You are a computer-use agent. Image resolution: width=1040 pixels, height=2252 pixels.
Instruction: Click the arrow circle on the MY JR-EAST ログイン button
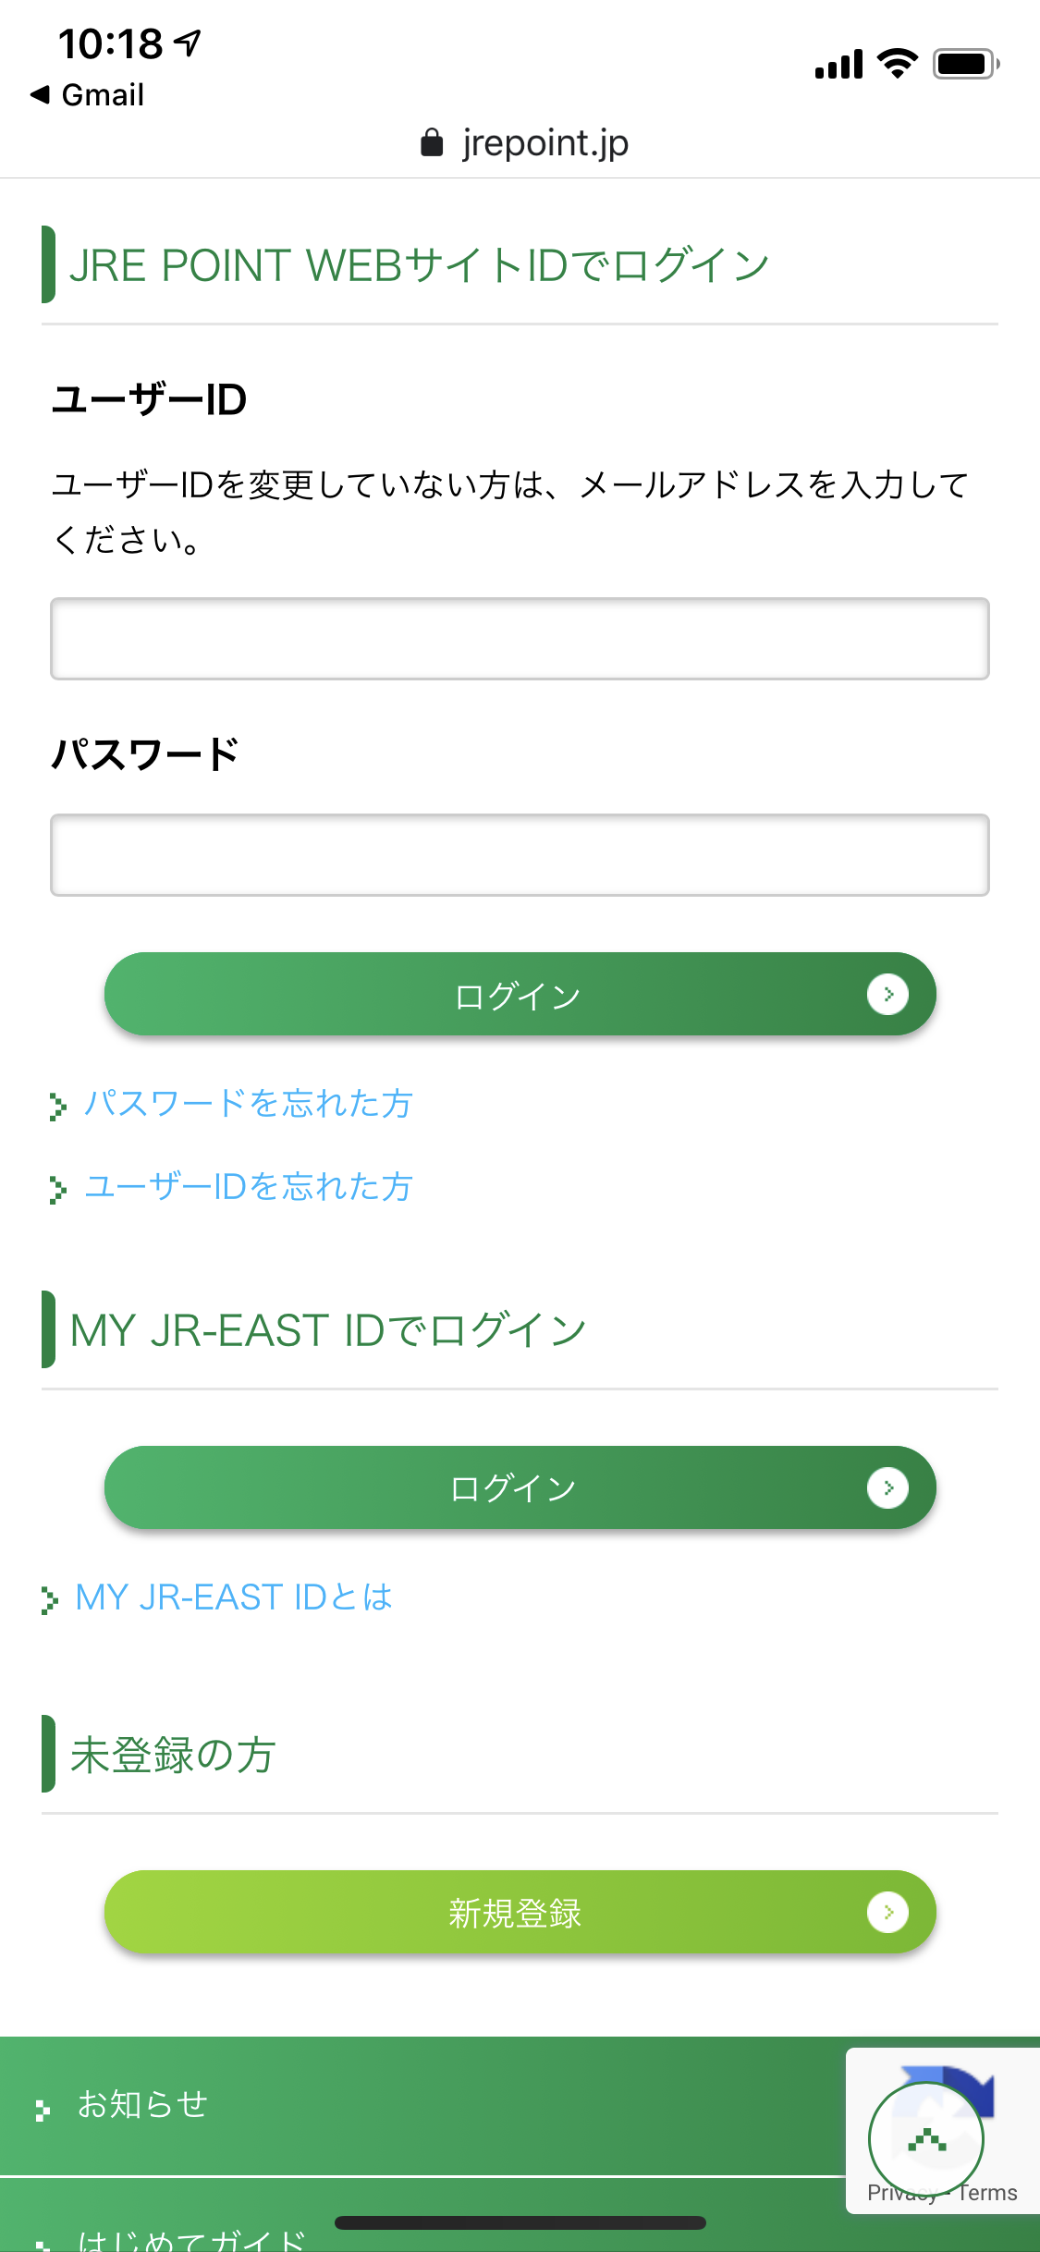887,1487
